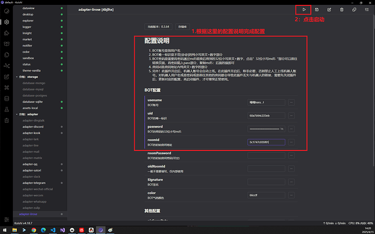The width and height of the screenshot is (375, 234).
Task: Open the plugin market puzzle icon
Action: point(7,33)
